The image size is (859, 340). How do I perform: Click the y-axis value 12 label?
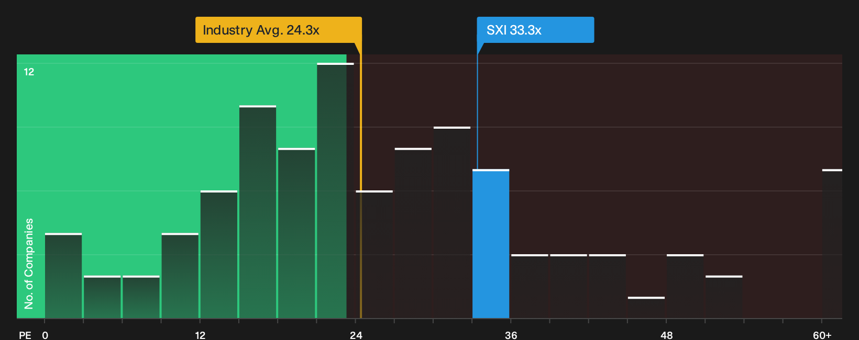coord(29,72)
